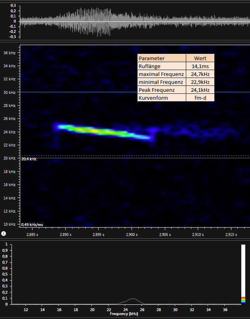Click the waveform's loudest section in the oscillogram

tap(93, 21)
